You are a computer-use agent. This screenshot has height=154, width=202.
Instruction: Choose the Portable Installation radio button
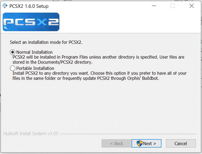tap(13, 68)
